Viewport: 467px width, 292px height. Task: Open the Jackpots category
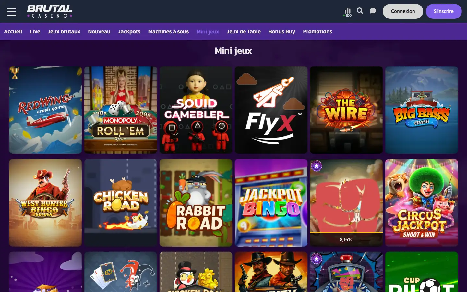(x=129, y=31)
